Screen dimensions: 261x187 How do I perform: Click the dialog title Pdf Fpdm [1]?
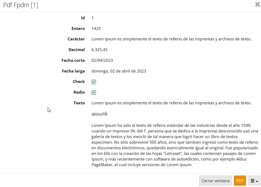pyautogui.click(x=21, y=5)
